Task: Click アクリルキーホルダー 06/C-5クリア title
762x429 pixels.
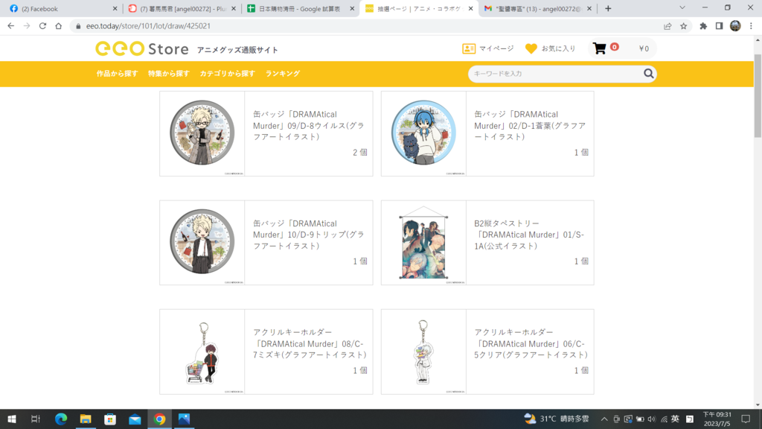Action: [x=531, y=343]
